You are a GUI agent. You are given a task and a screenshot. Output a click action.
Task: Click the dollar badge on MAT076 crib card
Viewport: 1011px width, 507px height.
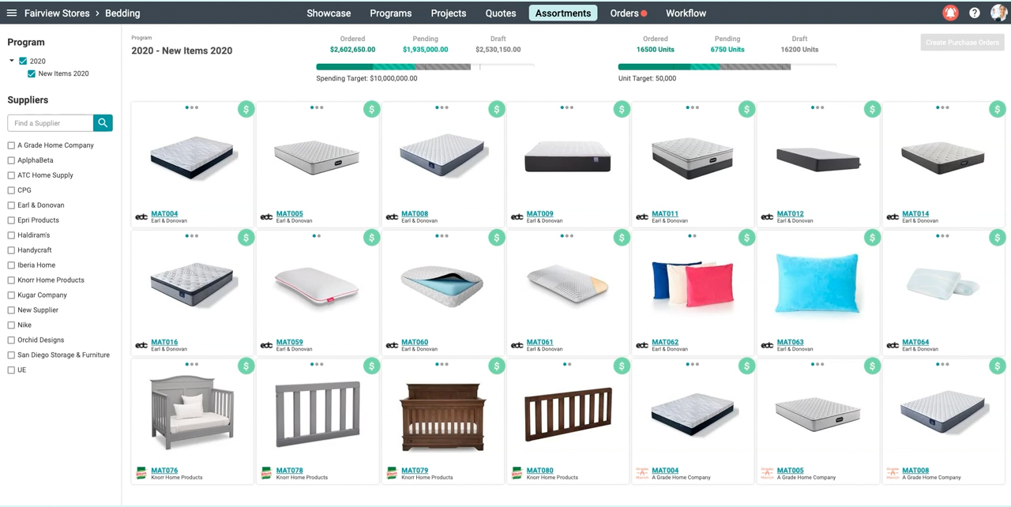pos(246,366)
